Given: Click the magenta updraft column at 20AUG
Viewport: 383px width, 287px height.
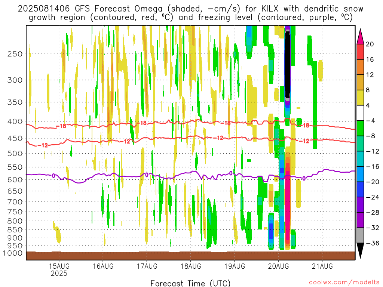Looking at the screenshot, I should 288,205.
